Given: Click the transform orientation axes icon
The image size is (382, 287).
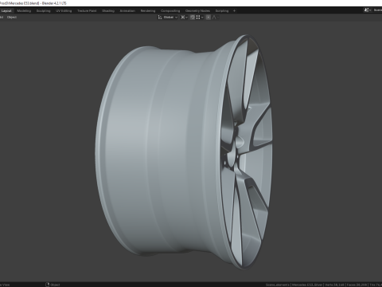Looking at the screenshot, I should coord(160,18).
